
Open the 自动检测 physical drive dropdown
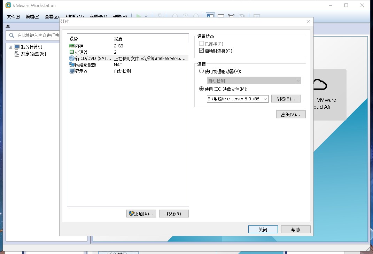pyautogui.click(x=254, y=81)
